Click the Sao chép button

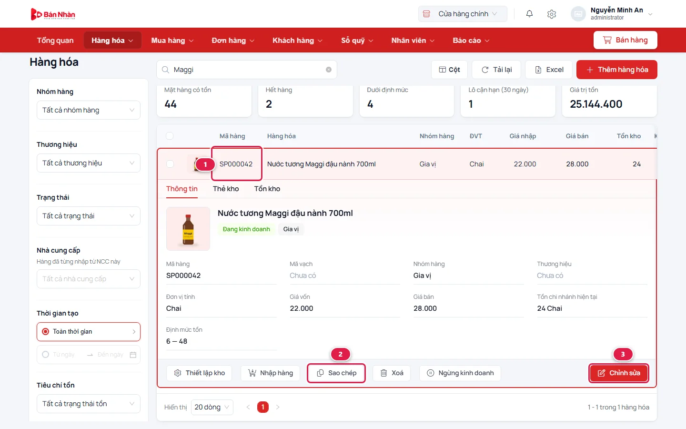336,373
